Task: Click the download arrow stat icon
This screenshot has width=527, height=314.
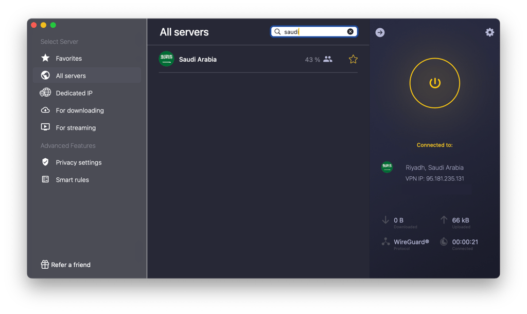Action: pyautogui.click(x=385, y=220)
